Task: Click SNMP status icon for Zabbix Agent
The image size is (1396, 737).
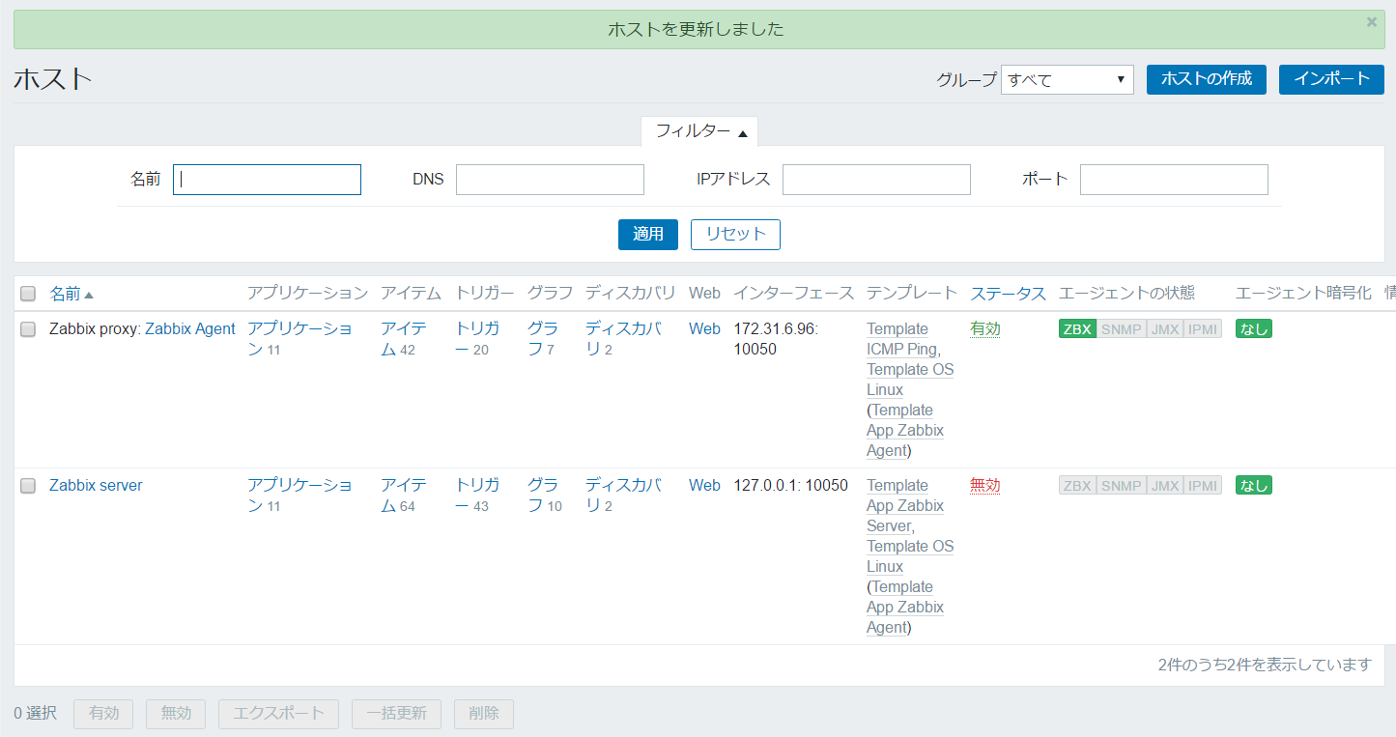Action: point(1122,329)
